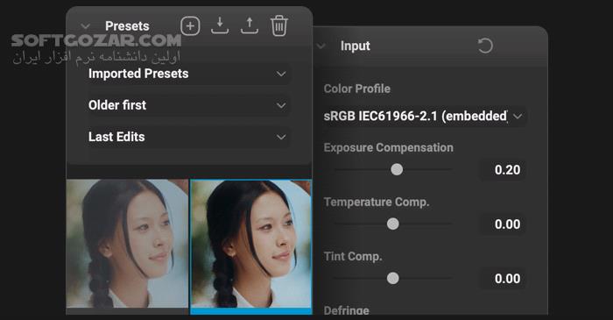This screenshot has width=613, height=320.
Task: Open the Imported Presets dropdown
Action: tap(188, 74)
